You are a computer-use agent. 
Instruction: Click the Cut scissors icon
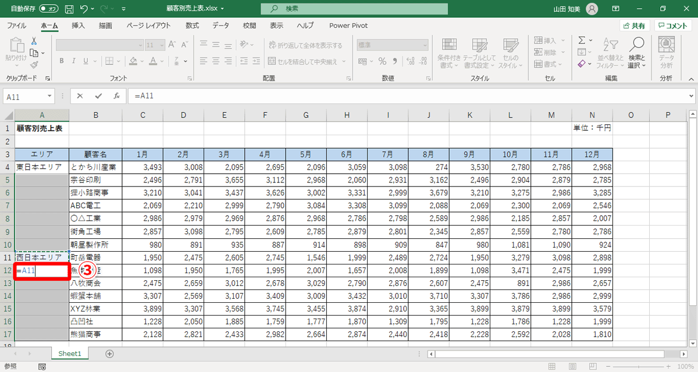[x=34, y=41]
